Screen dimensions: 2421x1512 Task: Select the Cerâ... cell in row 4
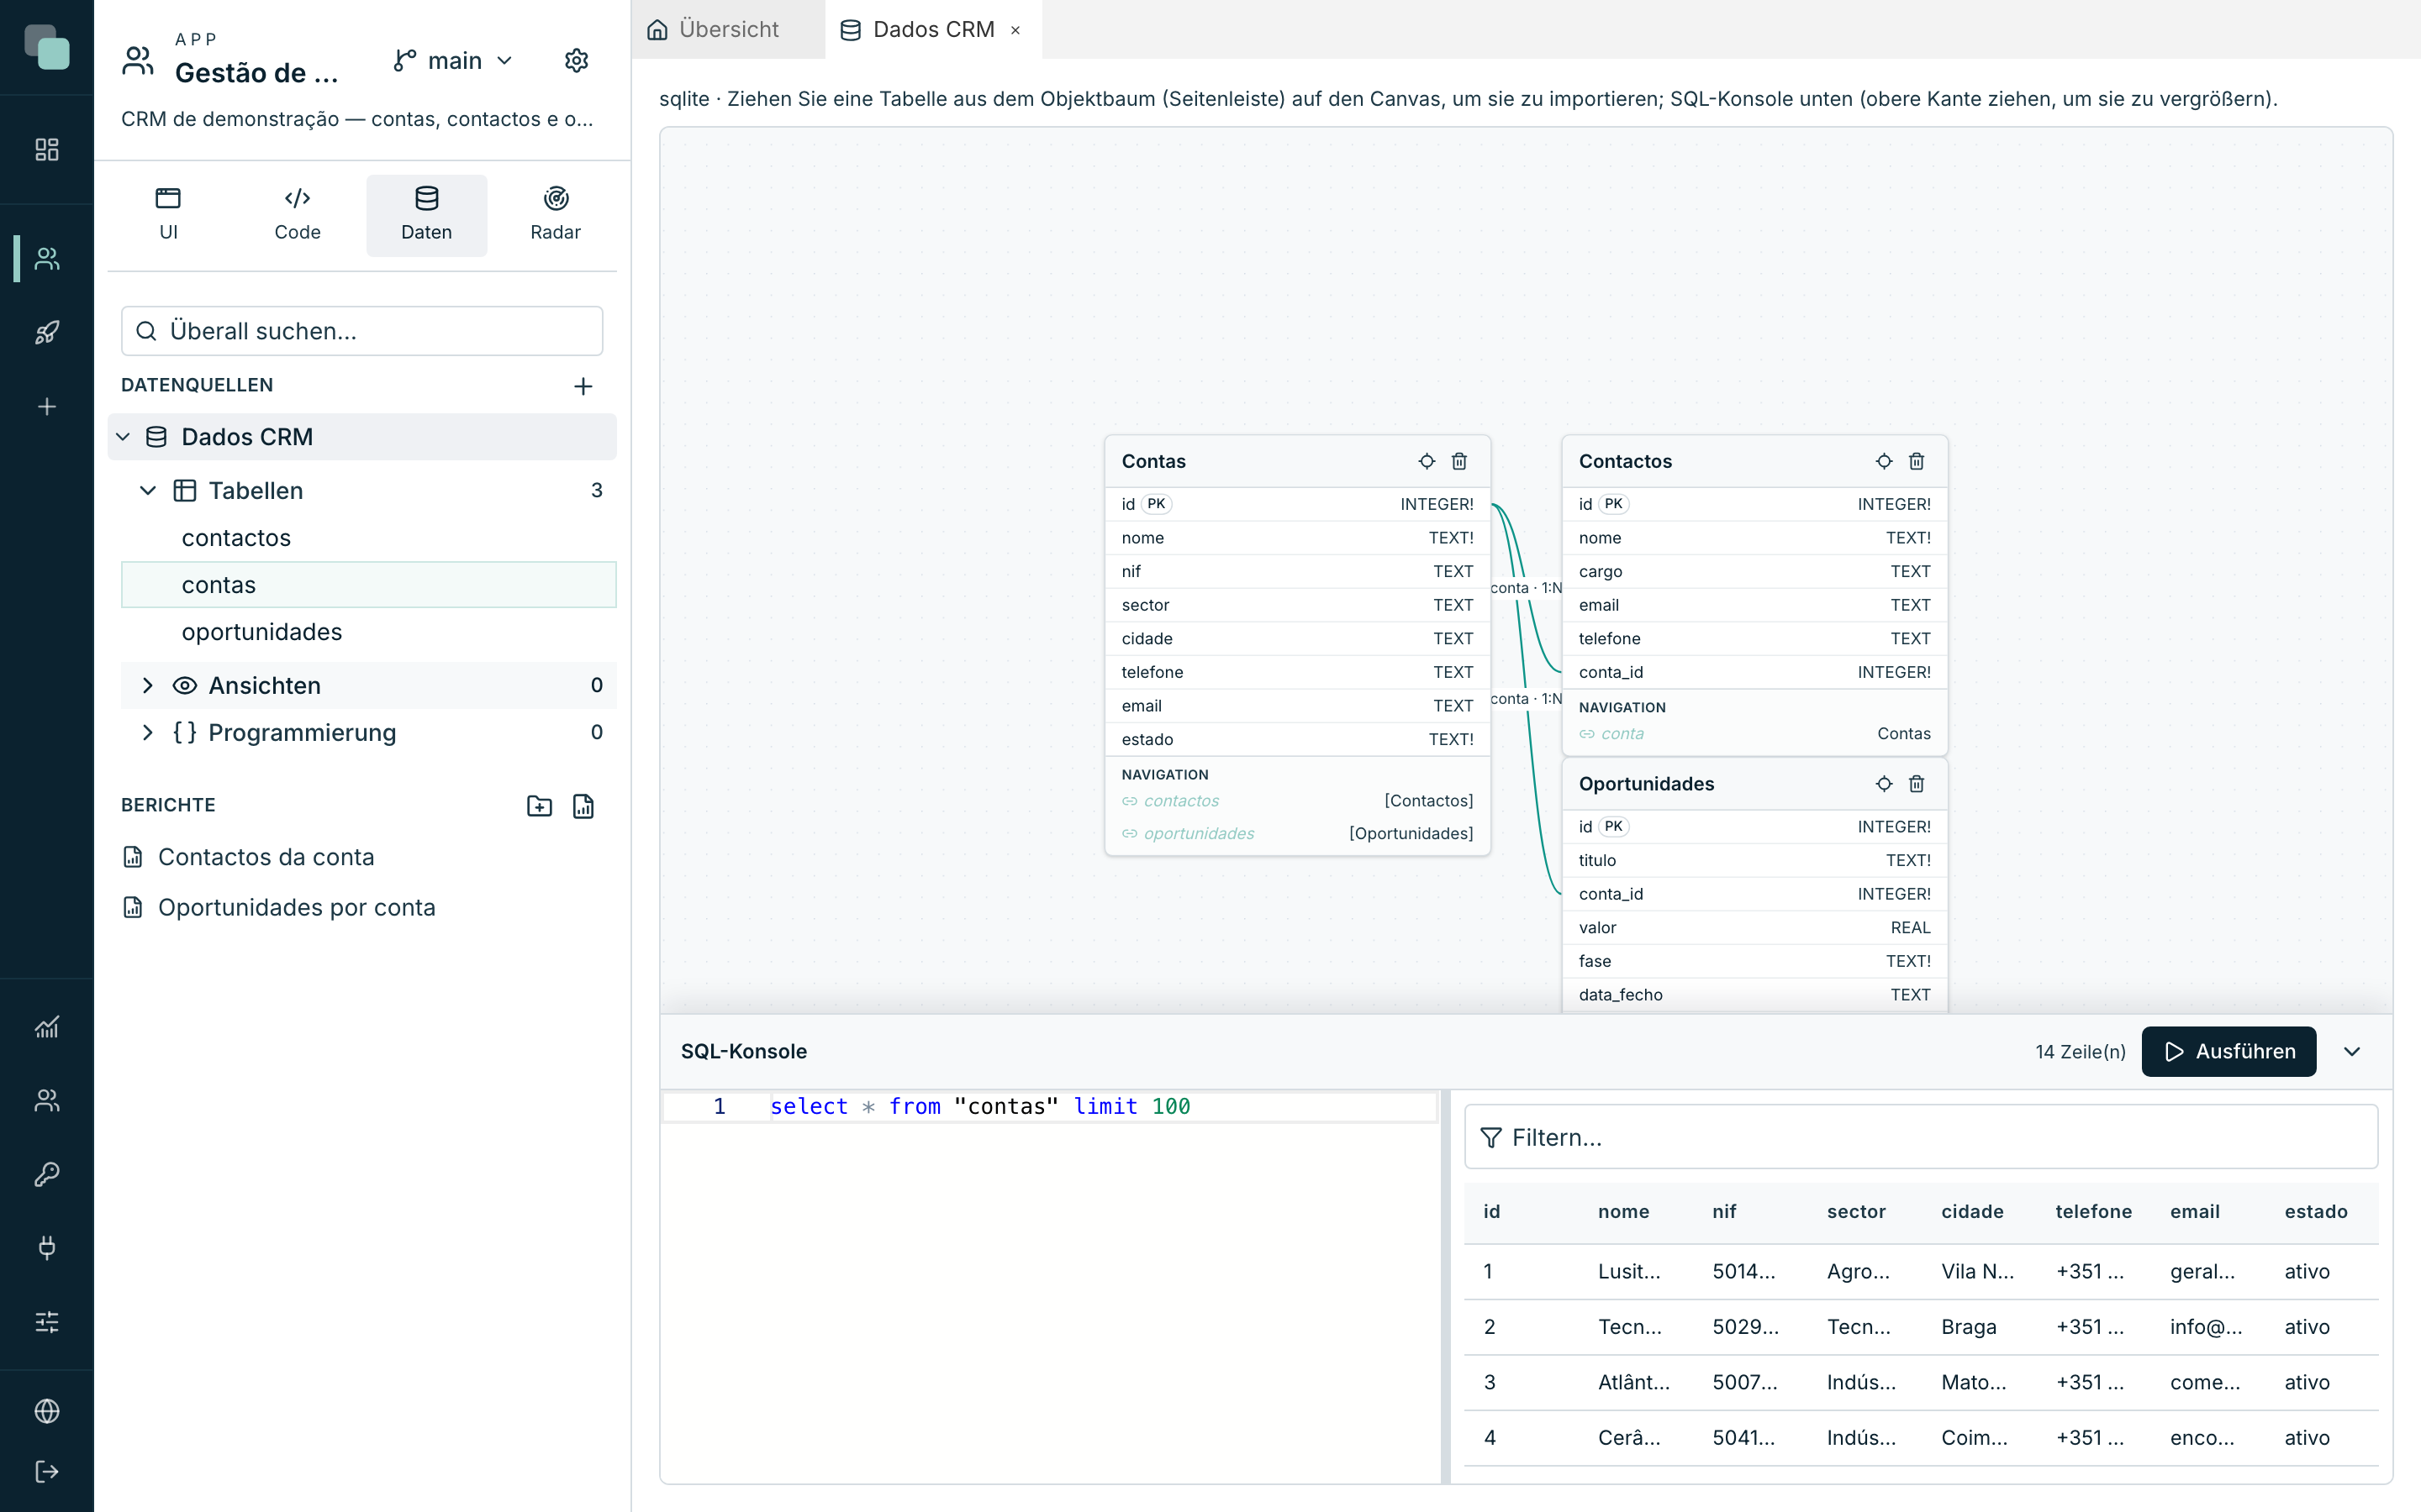tap(1628, 1438)
